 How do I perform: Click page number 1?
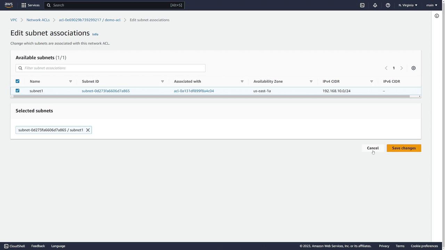394,68
